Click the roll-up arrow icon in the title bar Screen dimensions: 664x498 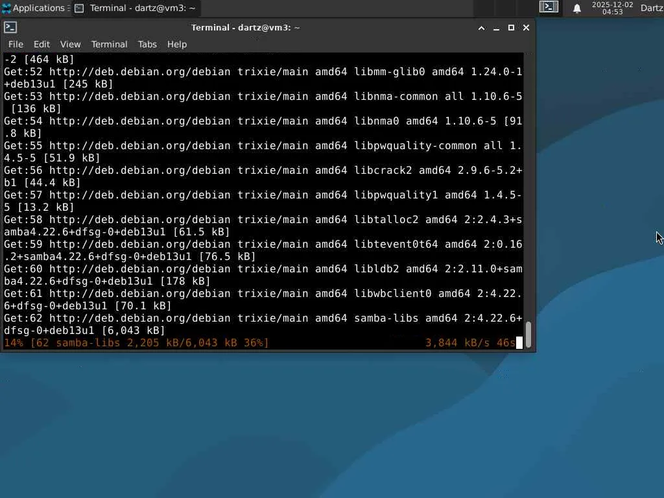(x=482, y=28)
